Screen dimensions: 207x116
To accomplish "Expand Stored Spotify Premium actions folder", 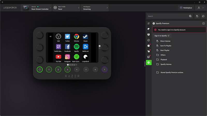I will [172, 72].
